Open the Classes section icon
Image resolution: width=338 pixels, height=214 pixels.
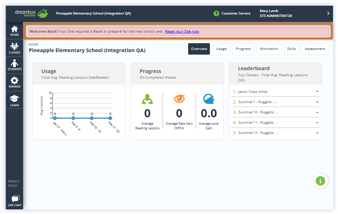15,46
